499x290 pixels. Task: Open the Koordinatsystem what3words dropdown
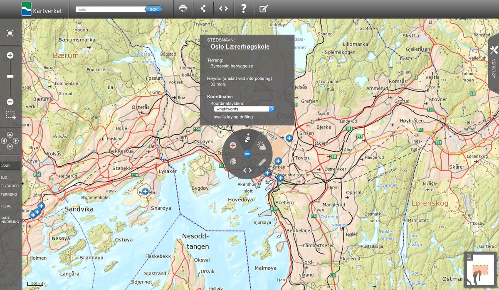(244, 109)
